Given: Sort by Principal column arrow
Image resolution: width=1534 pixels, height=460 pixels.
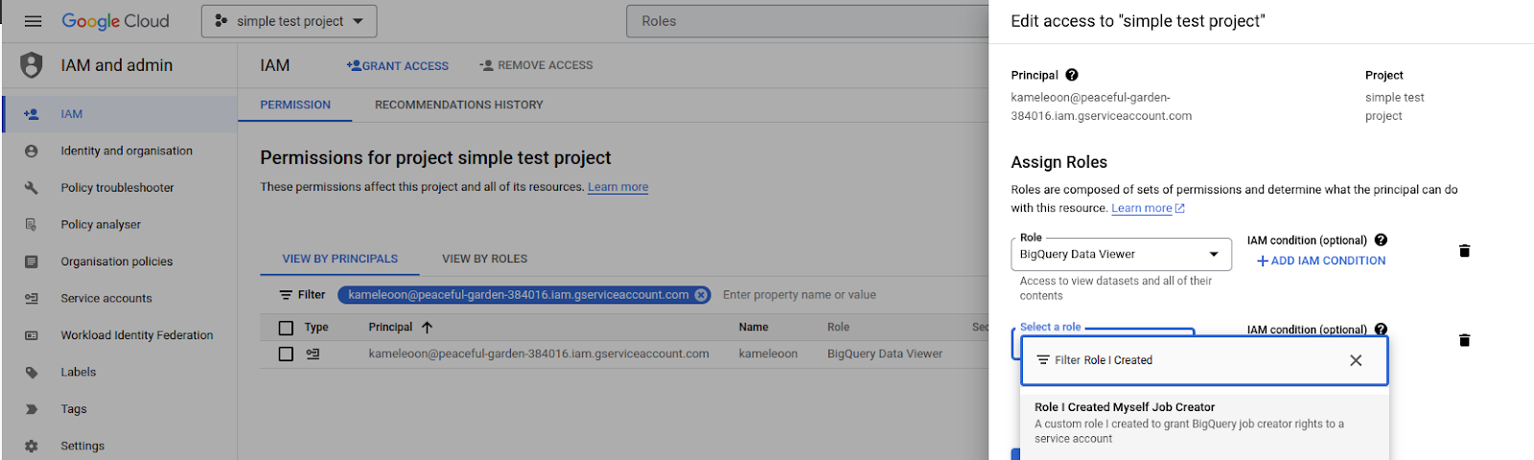Looking at the screenshot, I should (x=428, y=328).
